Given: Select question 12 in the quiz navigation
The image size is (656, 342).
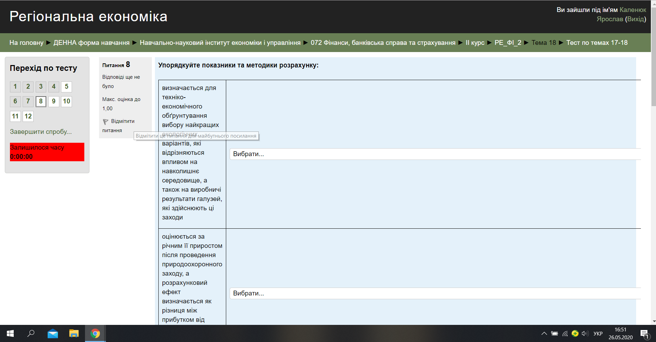Looking at the screenshot, I should click(x=28, y=116).
